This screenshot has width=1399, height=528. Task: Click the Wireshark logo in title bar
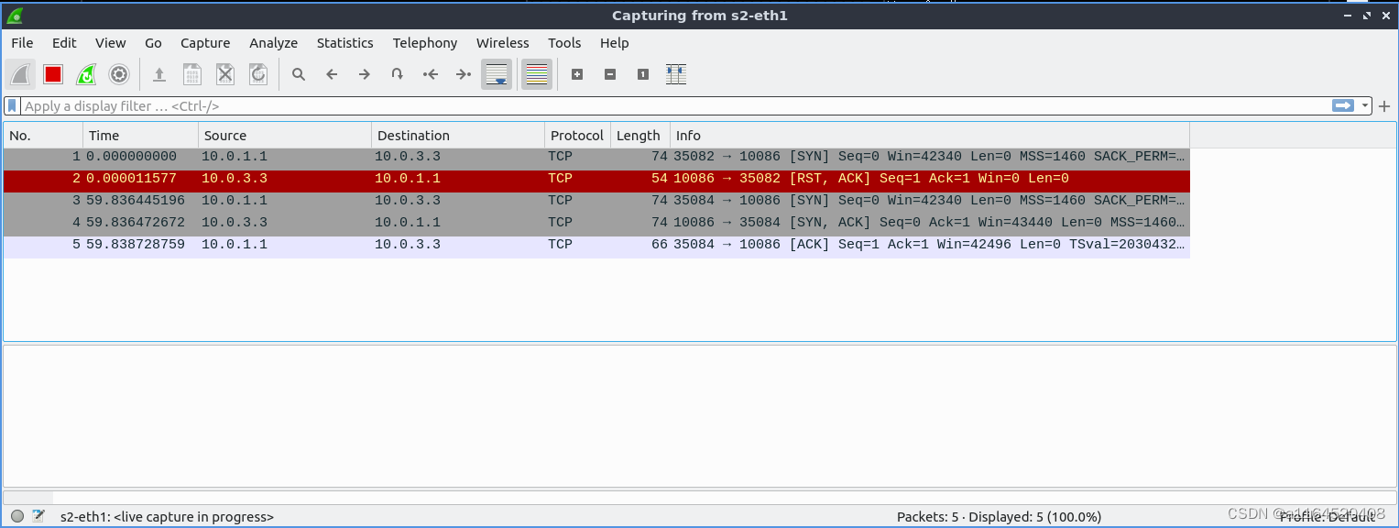click(15, 15)
